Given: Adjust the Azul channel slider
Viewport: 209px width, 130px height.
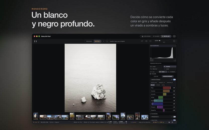Looking at the screenshot, I should 163,104.
